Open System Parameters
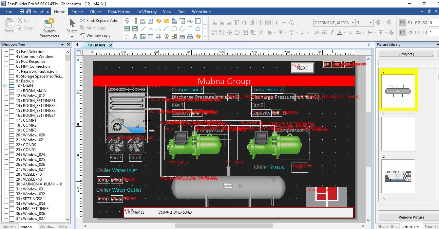 [49, 28]
